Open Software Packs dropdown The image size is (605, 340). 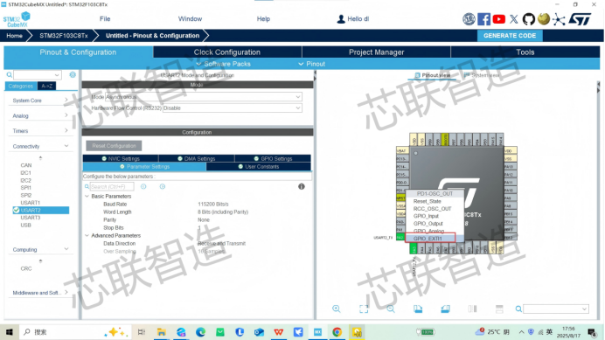[x=224, y=64]
